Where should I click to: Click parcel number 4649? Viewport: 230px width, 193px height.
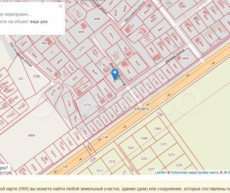point(94,72)
